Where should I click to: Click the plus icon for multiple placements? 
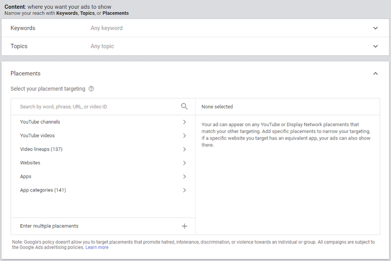pyautogui.click(x=184, y=226)
